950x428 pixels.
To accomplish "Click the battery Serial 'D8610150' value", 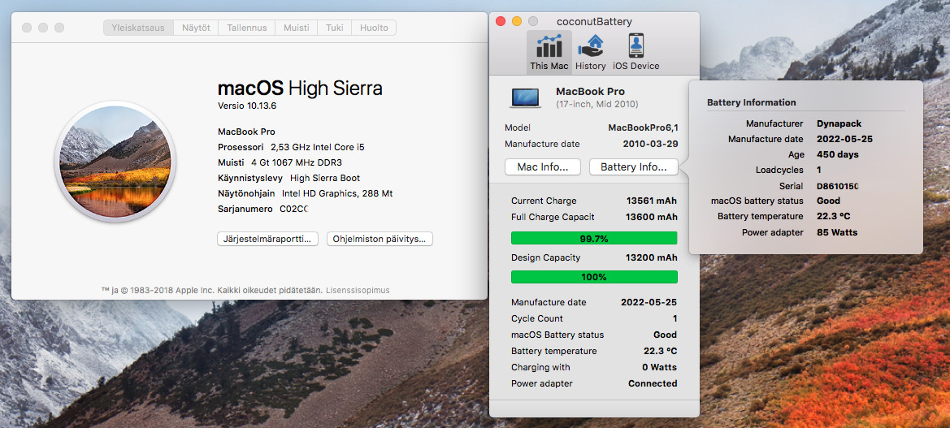I will tap(838, 186).
